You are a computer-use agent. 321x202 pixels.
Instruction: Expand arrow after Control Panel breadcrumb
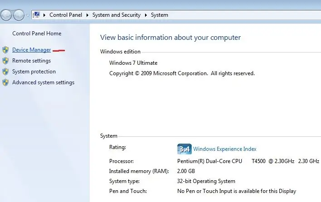(88, 15)
